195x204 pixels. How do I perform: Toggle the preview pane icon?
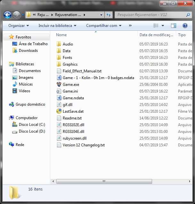click(x=173, y=26)
